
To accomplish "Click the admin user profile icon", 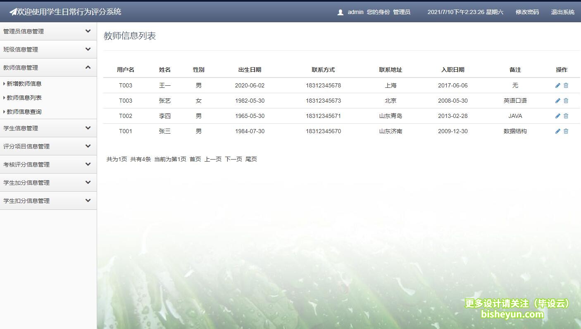I will [x=340, y=12].
